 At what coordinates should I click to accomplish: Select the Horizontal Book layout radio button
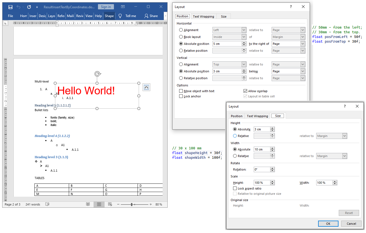pyautogui.click(x=181, y=37)
